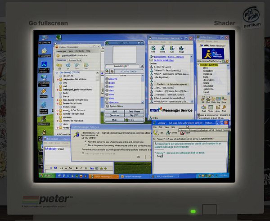Screen dimensions: 270x221
Task: Click Page icon in MSN Messenger
Action: (x=181, y=49)
